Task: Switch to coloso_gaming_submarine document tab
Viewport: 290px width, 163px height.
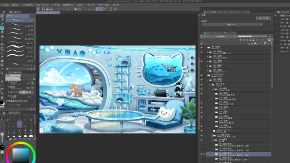Action: 48,13
